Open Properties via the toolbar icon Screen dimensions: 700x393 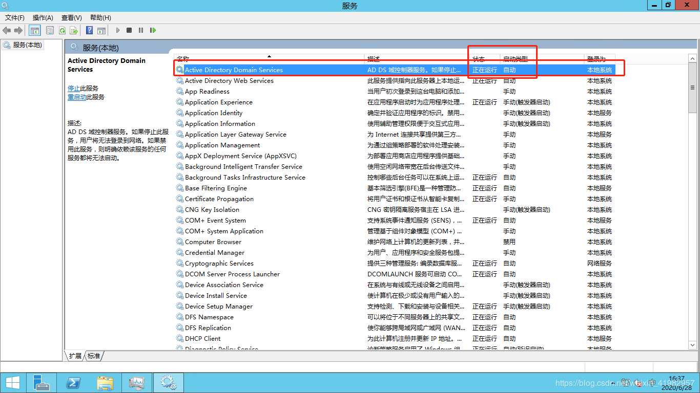50,31
